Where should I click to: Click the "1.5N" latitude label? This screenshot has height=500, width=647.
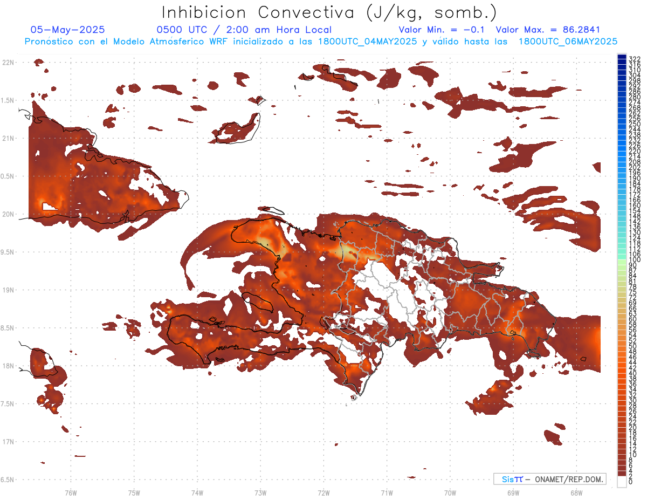8,100
